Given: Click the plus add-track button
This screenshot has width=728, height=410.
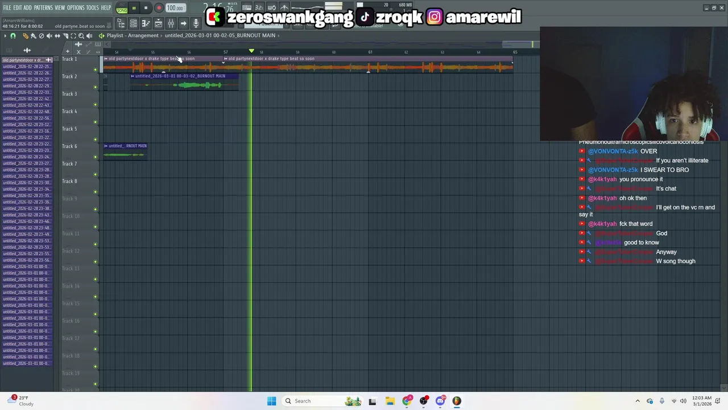Looking at the screenshot, I should 68,52.
